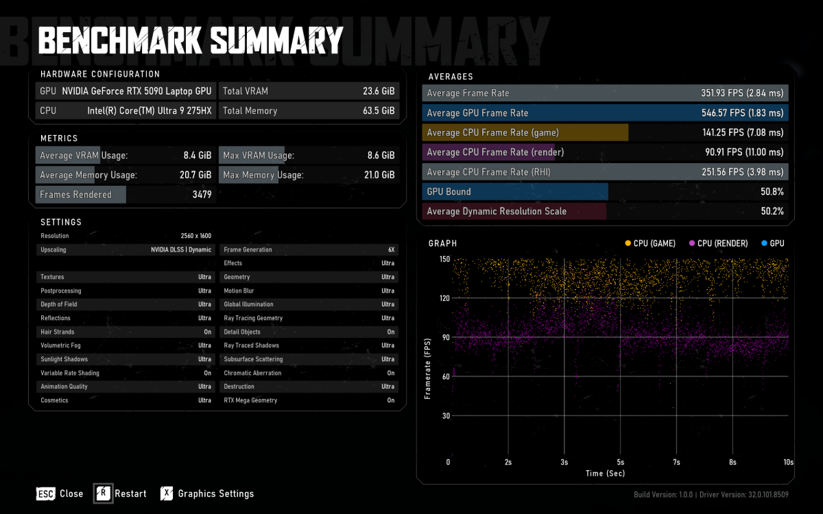Select the Resolution 2560 x 1600 row
The height and width of the screenshot is (514, 823).
pyautogui.click(x=125, y=236)
